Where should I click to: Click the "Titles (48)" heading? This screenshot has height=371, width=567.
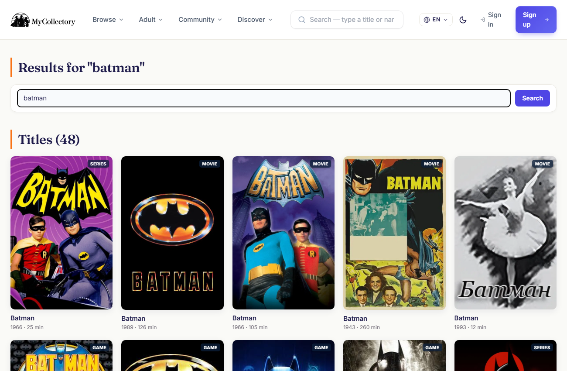click(x=49, y=140)
